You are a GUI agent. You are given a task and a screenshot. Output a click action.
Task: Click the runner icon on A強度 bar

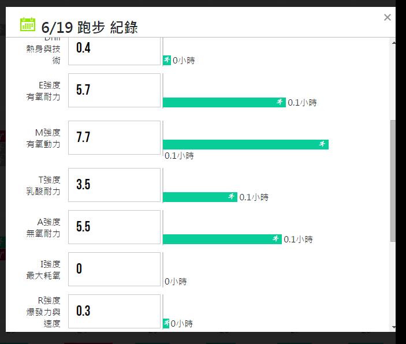(x=275, y=238)
